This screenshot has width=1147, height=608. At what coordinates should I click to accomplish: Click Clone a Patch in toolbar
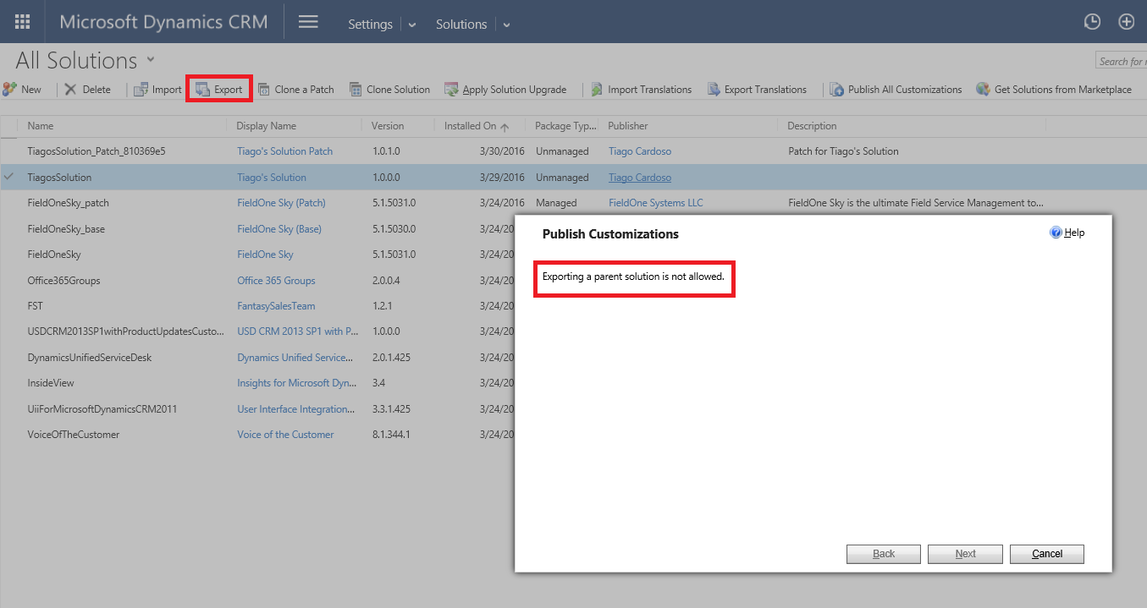296,90
